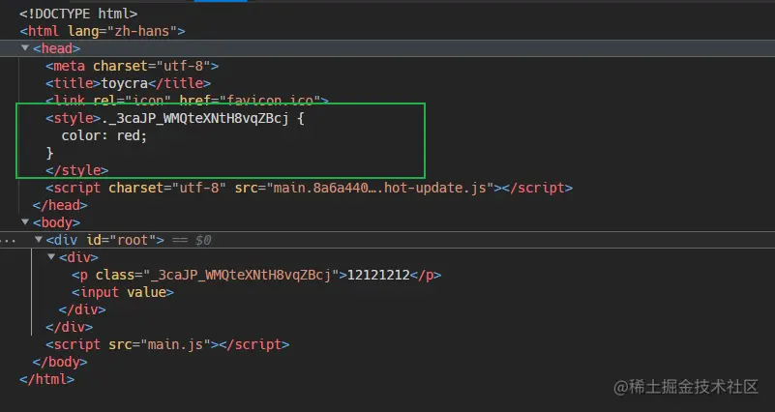The width and height of the screenshot is (775, 412).
Task: Click the "color: red;" style line
Action: point(104,135)
